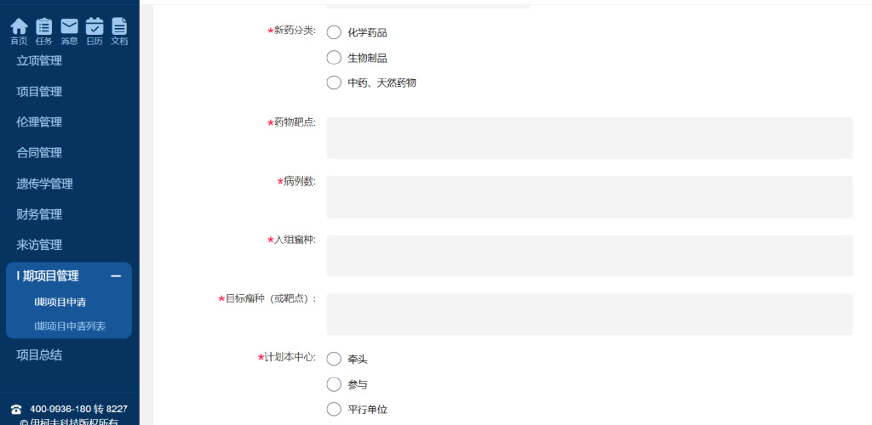Select 牵头 for 计划本中心
This screenshot has width=872, height=425.
(x=334, y=360)
